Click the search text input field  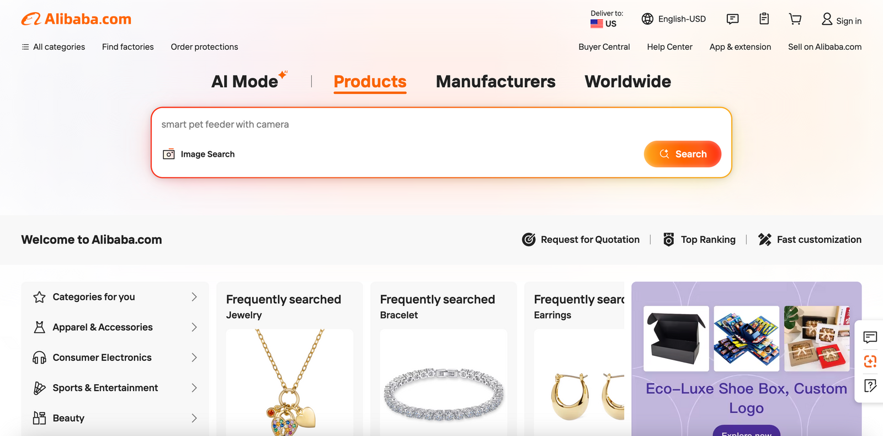[x=386, y=125]
